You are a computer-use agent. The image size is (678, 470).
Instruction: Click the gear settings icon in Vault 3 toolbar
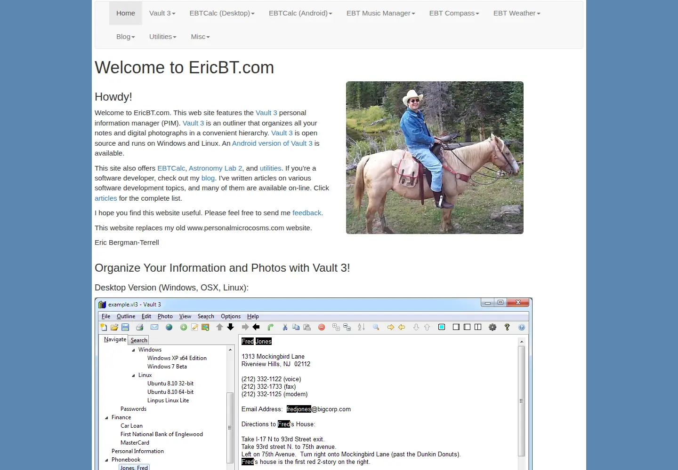point(492,327)
